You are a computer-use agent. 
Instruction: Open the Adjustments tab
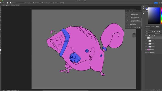click(148, 27)
